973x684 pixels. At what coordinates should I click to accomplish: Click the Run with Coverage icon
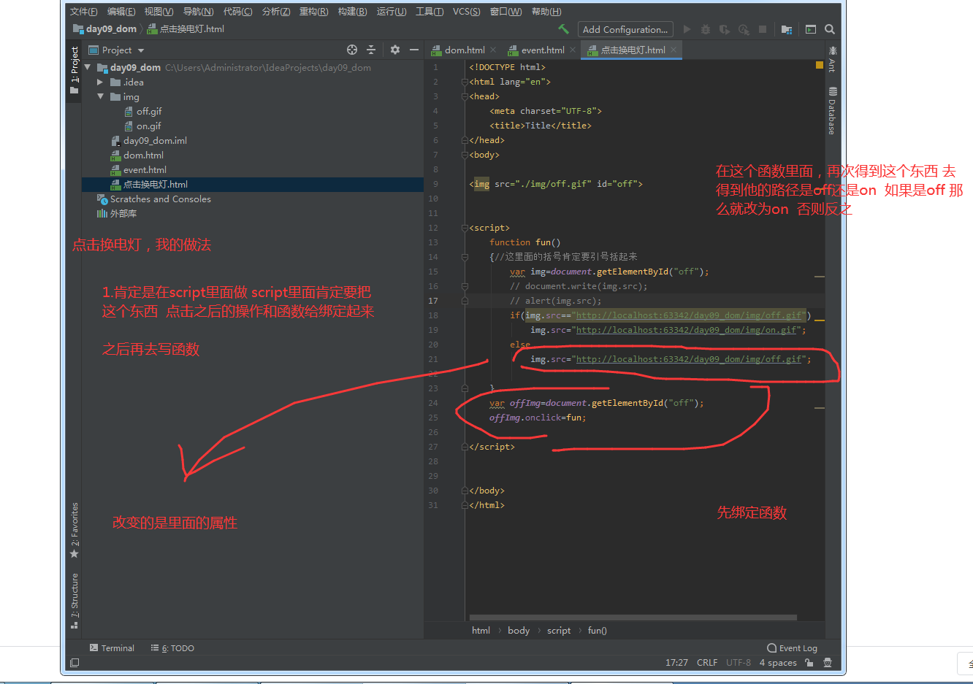pyautogui.click(x=725, y=29)
